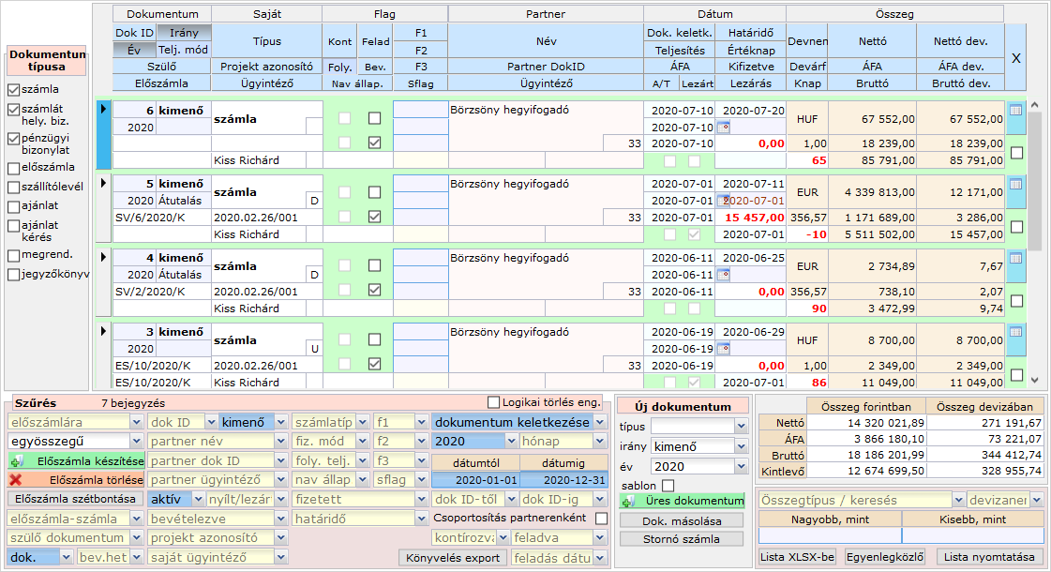This screenshot has height=572, width=1051.
Task: Open the date picker icon for document 4
Action: 722,275
